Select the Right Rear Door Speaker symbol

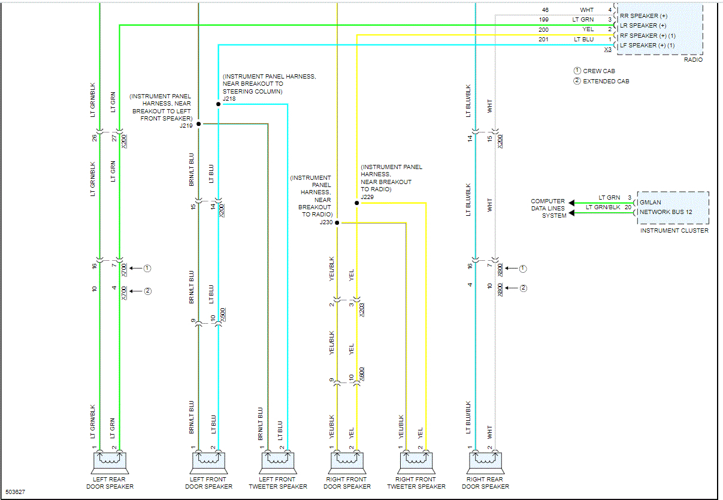(x=486, y=463)
